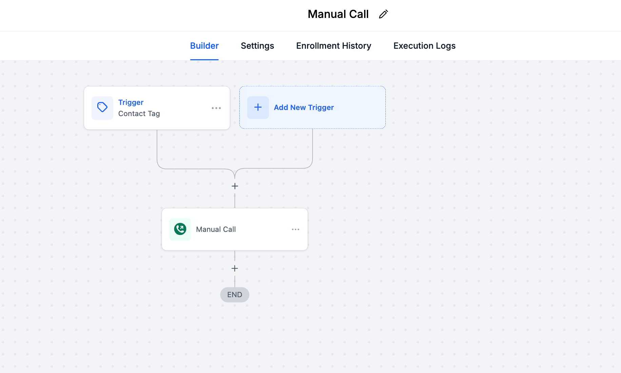
Task: Click the plus node below Manual Call
Action: (x=235, y=268)
